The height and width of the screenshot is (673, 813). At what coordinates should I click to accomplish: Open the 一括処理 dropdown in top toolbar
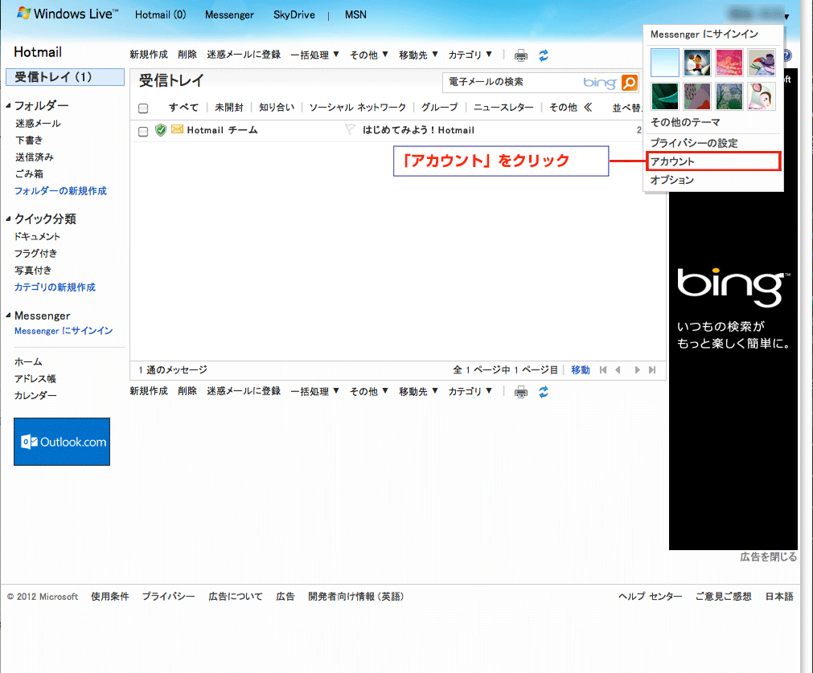314,55
